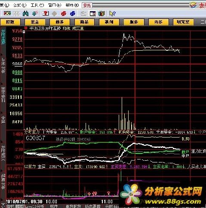206x208 pixels.
Task: Click the red figure question icon
Action: click(46, 13)
